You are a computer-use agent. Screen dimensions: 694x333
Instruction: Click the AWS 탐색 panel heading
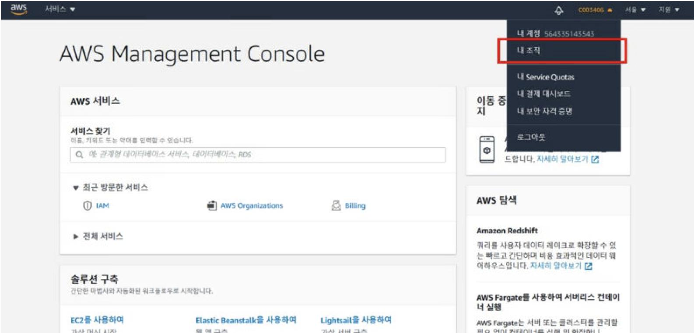[497, 200]
